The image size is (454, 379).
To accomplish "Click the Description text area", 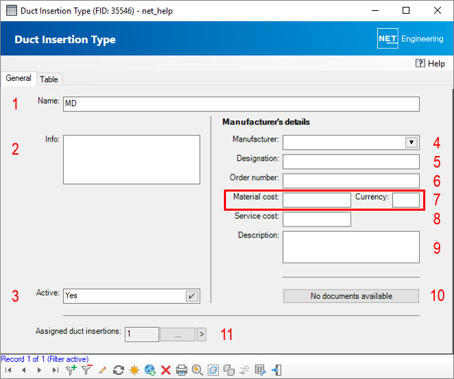I will click(x=351, y=247).
